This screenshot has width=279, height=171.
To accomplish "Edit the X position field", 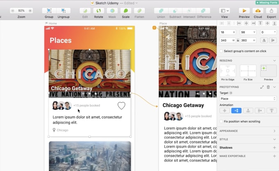I will [x=228, y=32].
